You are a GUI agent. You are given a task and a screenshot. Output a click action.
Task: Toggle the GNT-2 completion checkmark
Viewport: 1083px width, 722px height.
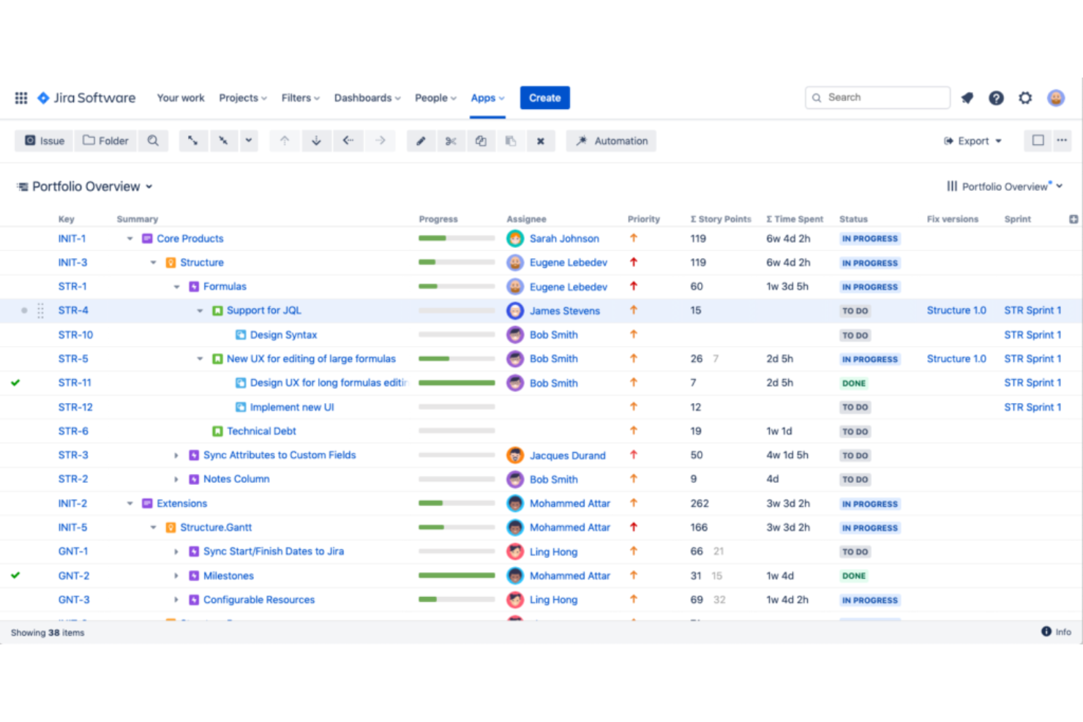pyautogui.click(x=15, y=575)
